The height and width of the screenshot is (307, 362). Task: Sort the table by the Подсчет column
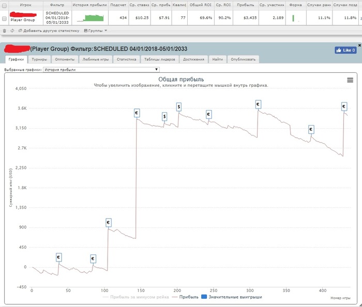(x=118, y=5)
